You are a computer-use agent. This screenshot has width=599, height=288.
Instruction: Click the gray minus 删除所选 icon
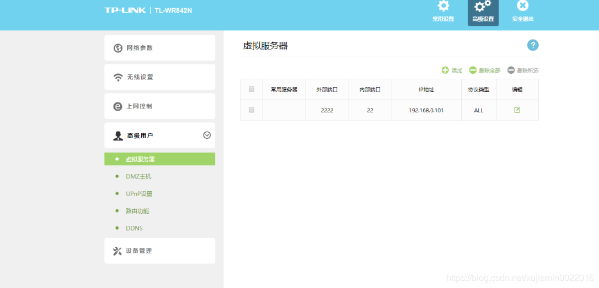tap(511, 70)
